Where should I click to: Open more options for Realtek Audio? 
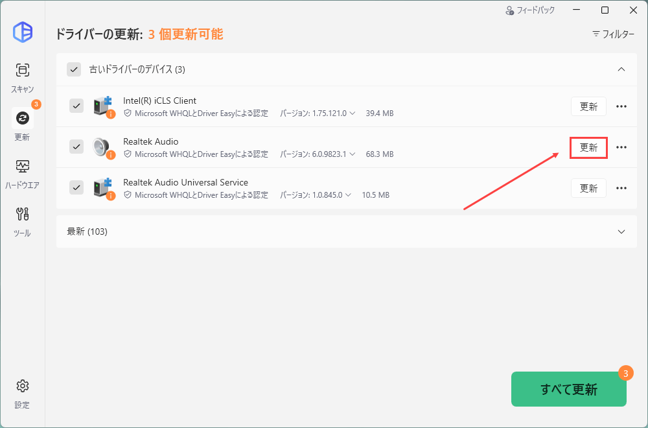point(621,147)
